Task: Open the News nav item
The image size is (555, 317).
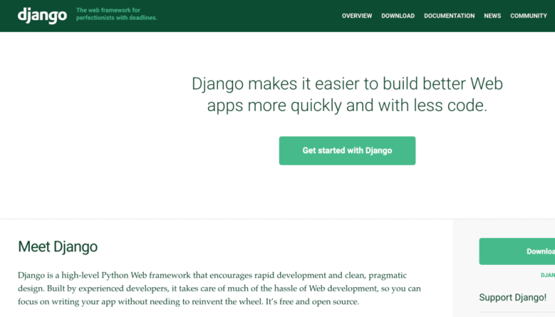Action: point(493,16)
